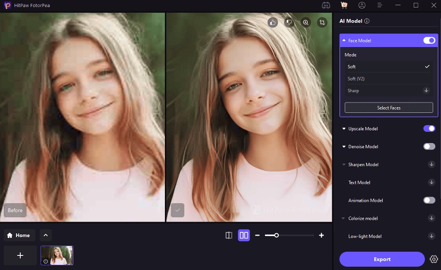Expand the Sharpen Model section
441x270 pixels.
click(343, 165)
